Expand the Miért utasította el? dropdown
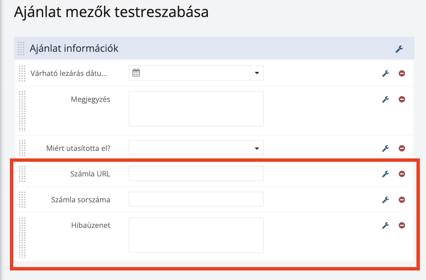This screenshot has width=426, height=280. [257, 148]
